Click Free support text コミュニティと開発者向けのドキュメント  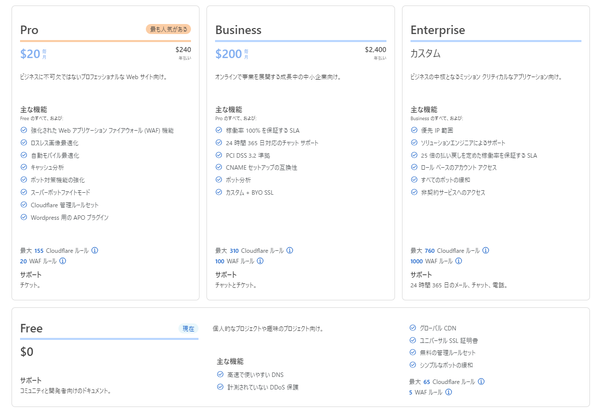coord(66,390)
